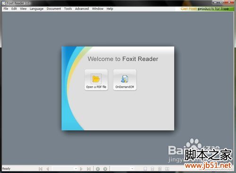
Task: Select single page layout icon
Action: (145, 169)
